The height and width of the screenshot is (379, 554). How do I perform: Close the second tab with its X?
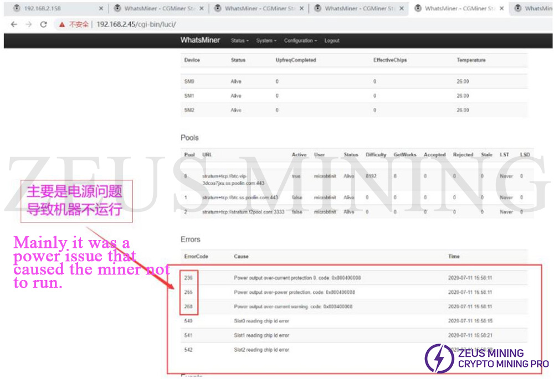tap(201, 8)
